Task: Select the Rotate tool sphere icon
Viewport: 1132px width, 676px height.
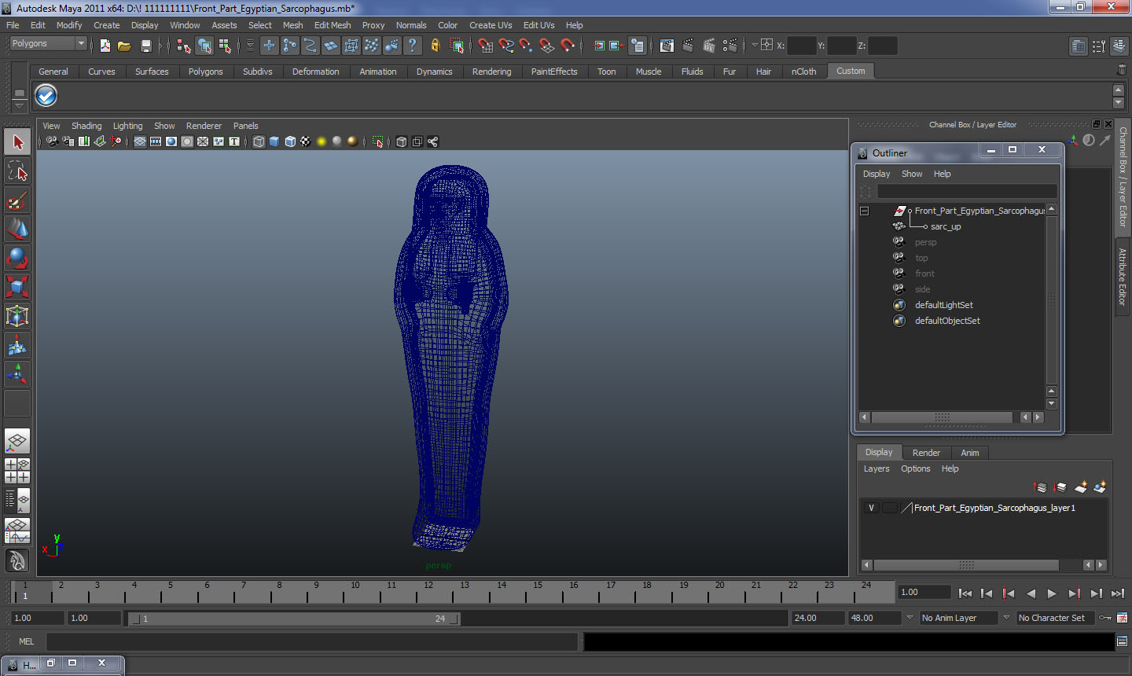Action: point(17,258)
